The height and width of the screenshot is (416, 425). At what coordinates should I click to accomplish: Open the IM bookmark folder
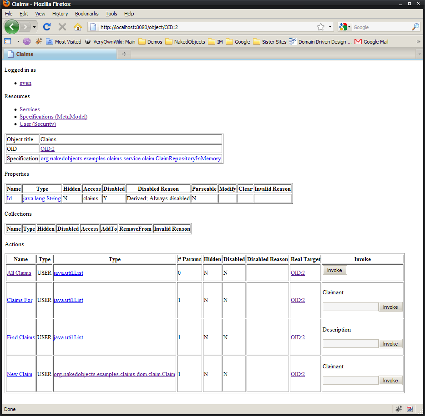[216, 42]
